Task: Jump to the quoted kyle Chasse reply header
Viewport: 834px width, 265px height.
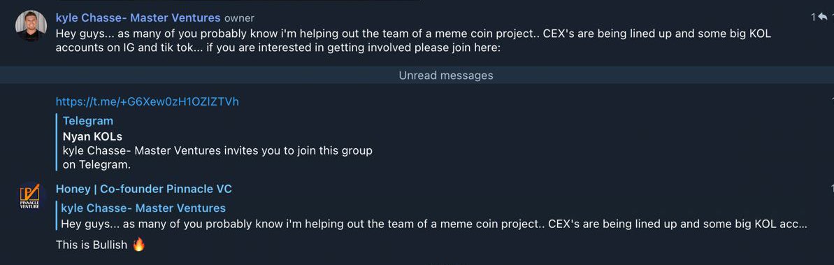Action: tap(143, 208)
